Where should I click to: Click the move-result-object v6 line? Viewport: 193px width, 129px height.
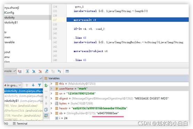pyautogui.click(x=91, y=51)
